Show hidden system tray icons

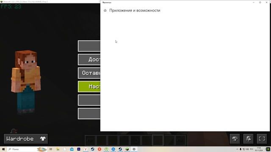(237, 149)
